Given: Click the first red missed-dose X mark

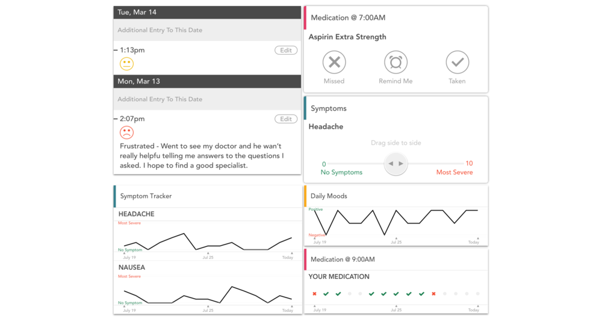Looking at the screenshot, I should pos(314,294).
